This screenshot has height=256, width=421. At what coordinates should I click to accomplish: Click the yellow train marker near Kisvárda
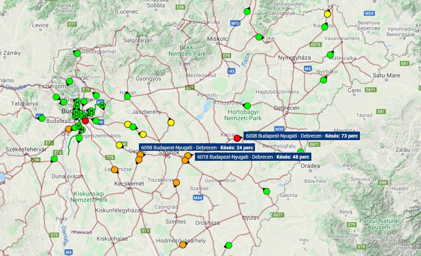click(327, 14)
